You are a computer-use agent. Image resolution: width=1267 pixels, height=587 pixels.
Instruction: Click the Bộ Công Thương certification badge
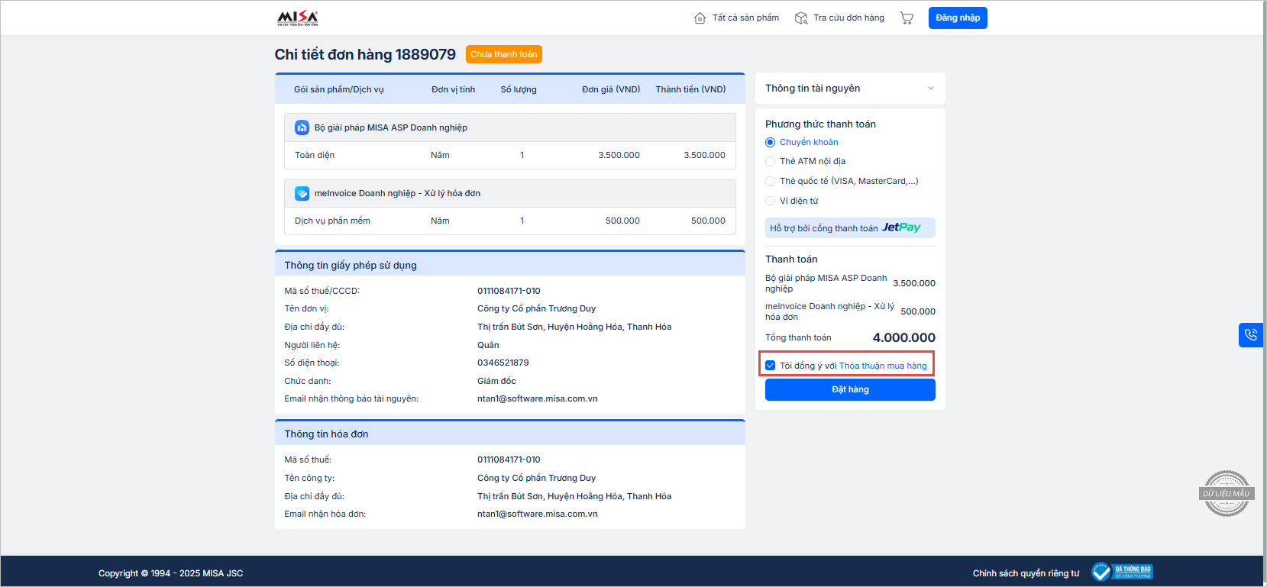pos(1122,572)
